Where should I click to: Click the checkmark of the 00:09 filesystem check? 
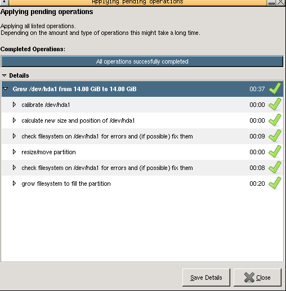coord(275,136)
